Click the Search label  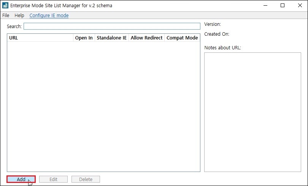[x=14, y=27]
